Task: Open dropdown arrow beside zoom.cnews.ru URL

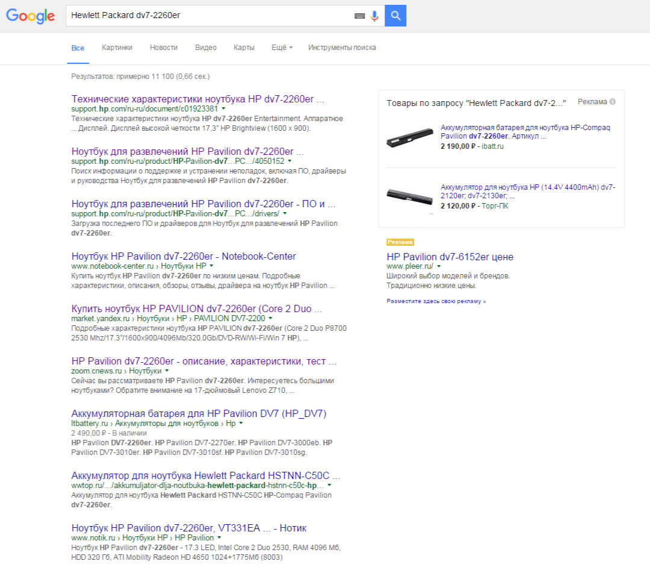Action: click(167, 371)
